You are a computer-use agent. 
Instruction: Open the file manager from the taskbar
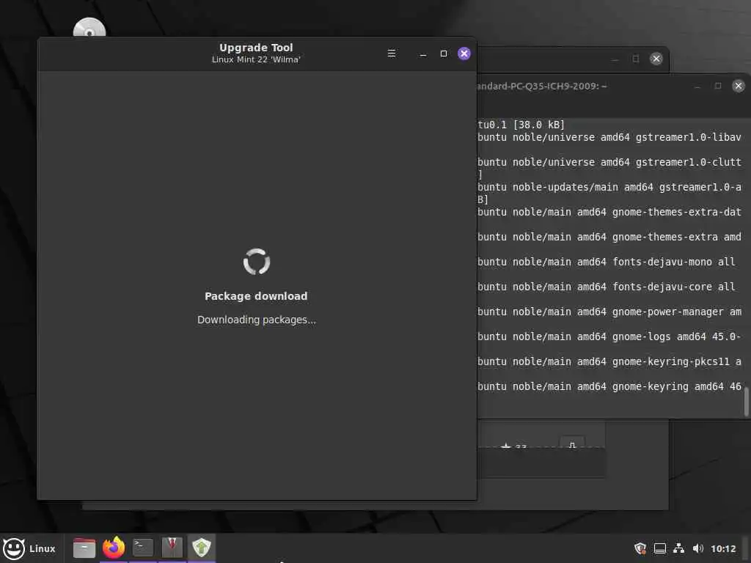84,548
